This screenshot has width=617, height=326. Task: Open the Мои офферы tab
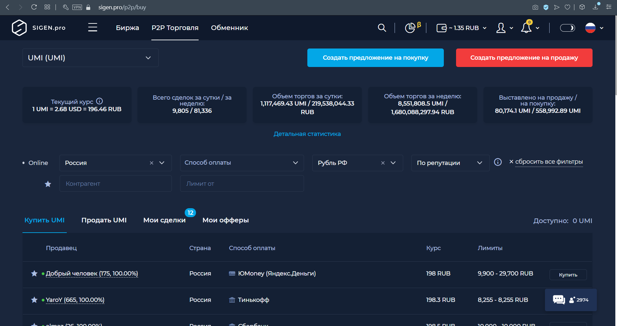tap(226, 220)
